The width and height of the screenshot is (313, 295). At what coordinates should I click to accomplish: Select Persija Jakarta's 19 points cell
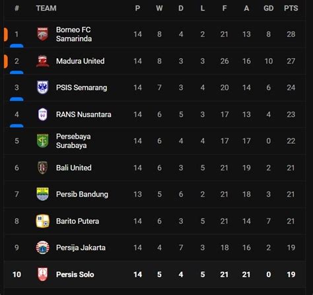pyautogui.click(x=291, y=247)
